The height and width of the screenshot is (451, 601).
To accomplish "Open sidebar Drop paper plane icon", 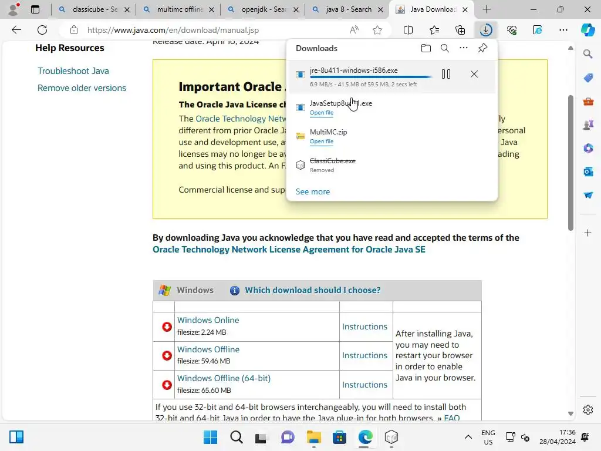I will tap(588, 195).
